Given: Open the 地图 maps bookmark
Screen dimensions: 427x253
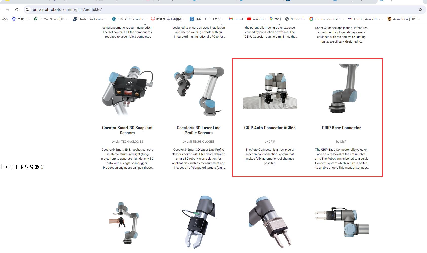Looking at the screenshot, I should coord(275,19).
